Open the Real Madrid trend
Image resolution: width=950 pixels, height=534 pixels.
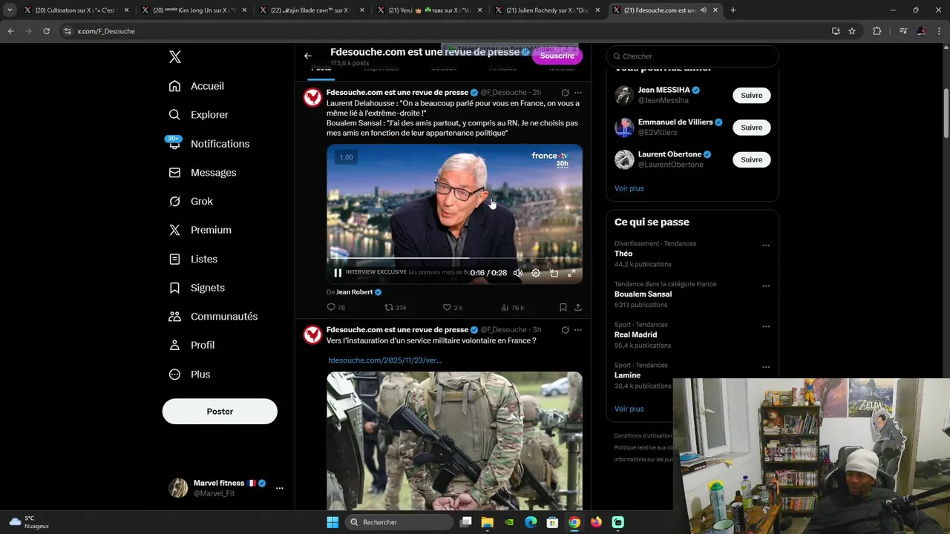[635, 334]
